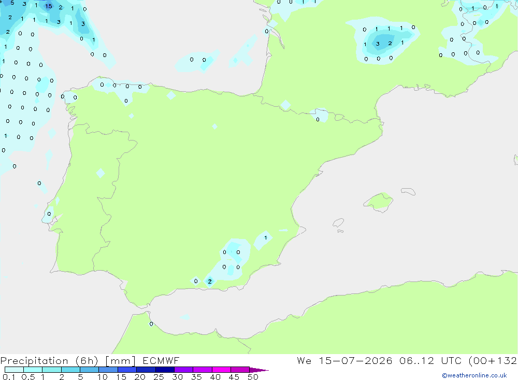Click the legend label '50'
Image resolution: width=518 pixels, height=380 pixels.
pyautogui.click(x=253, y=377)
